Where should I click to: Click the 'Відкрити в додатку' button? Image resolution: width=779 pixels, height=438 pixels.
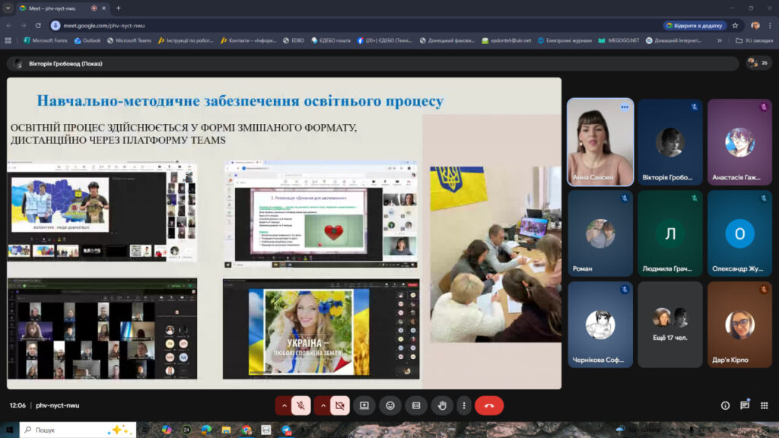point(695,25)
